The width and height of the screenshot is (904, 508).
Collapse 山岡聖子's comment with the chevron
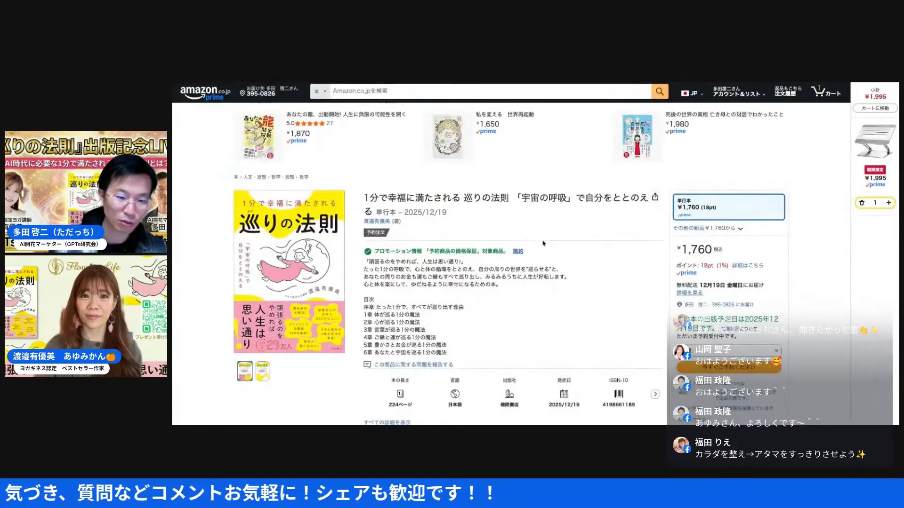(x=777, y=350)
